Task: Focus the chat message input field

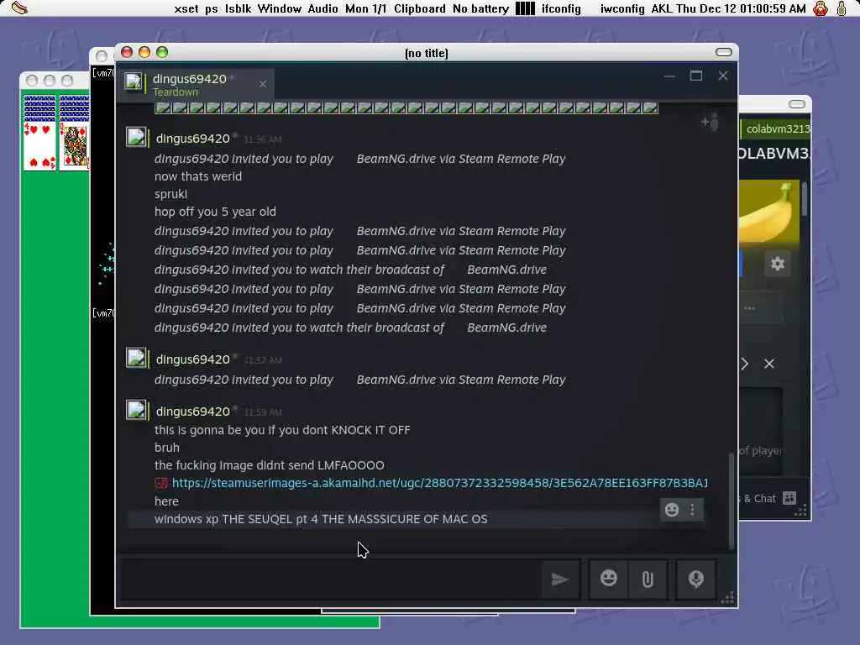Action: click(x=330, y=579)
